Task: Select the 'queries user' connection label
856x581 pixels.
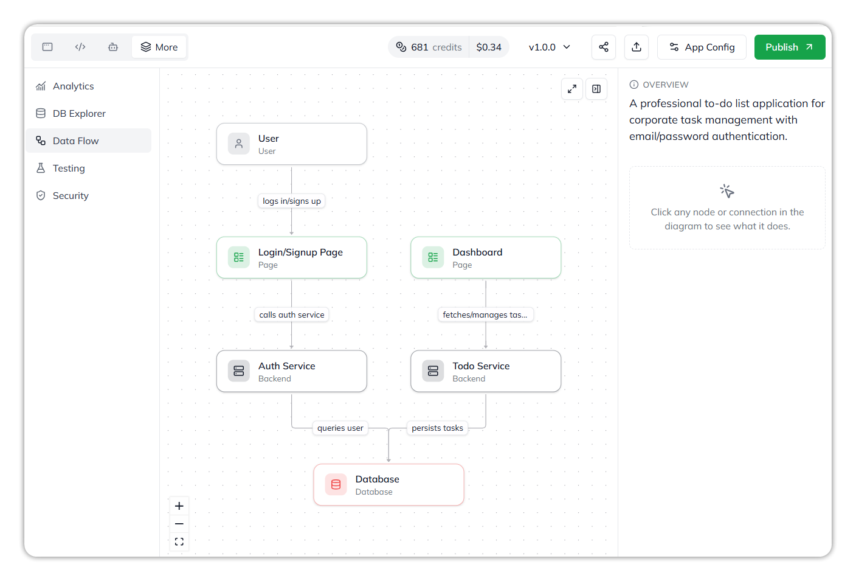Action: point(340,428)
